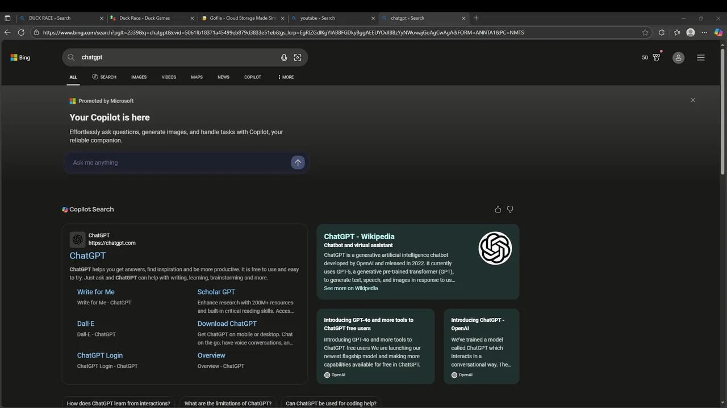Click the https://chatgpt.com URL text
This screenshot has height=408, width=727.
coord(112,243)
